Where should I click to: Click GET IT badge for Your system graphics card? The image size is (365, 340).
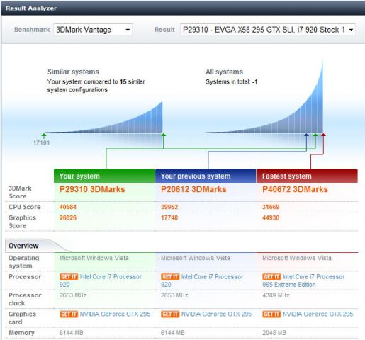(69, 314)
